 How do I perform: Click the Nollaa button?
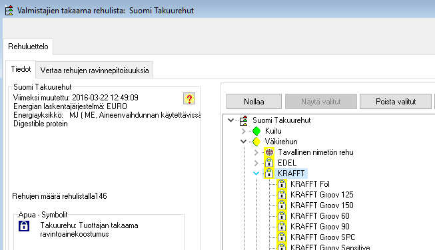pyautogui.click(x=254, y=102)
